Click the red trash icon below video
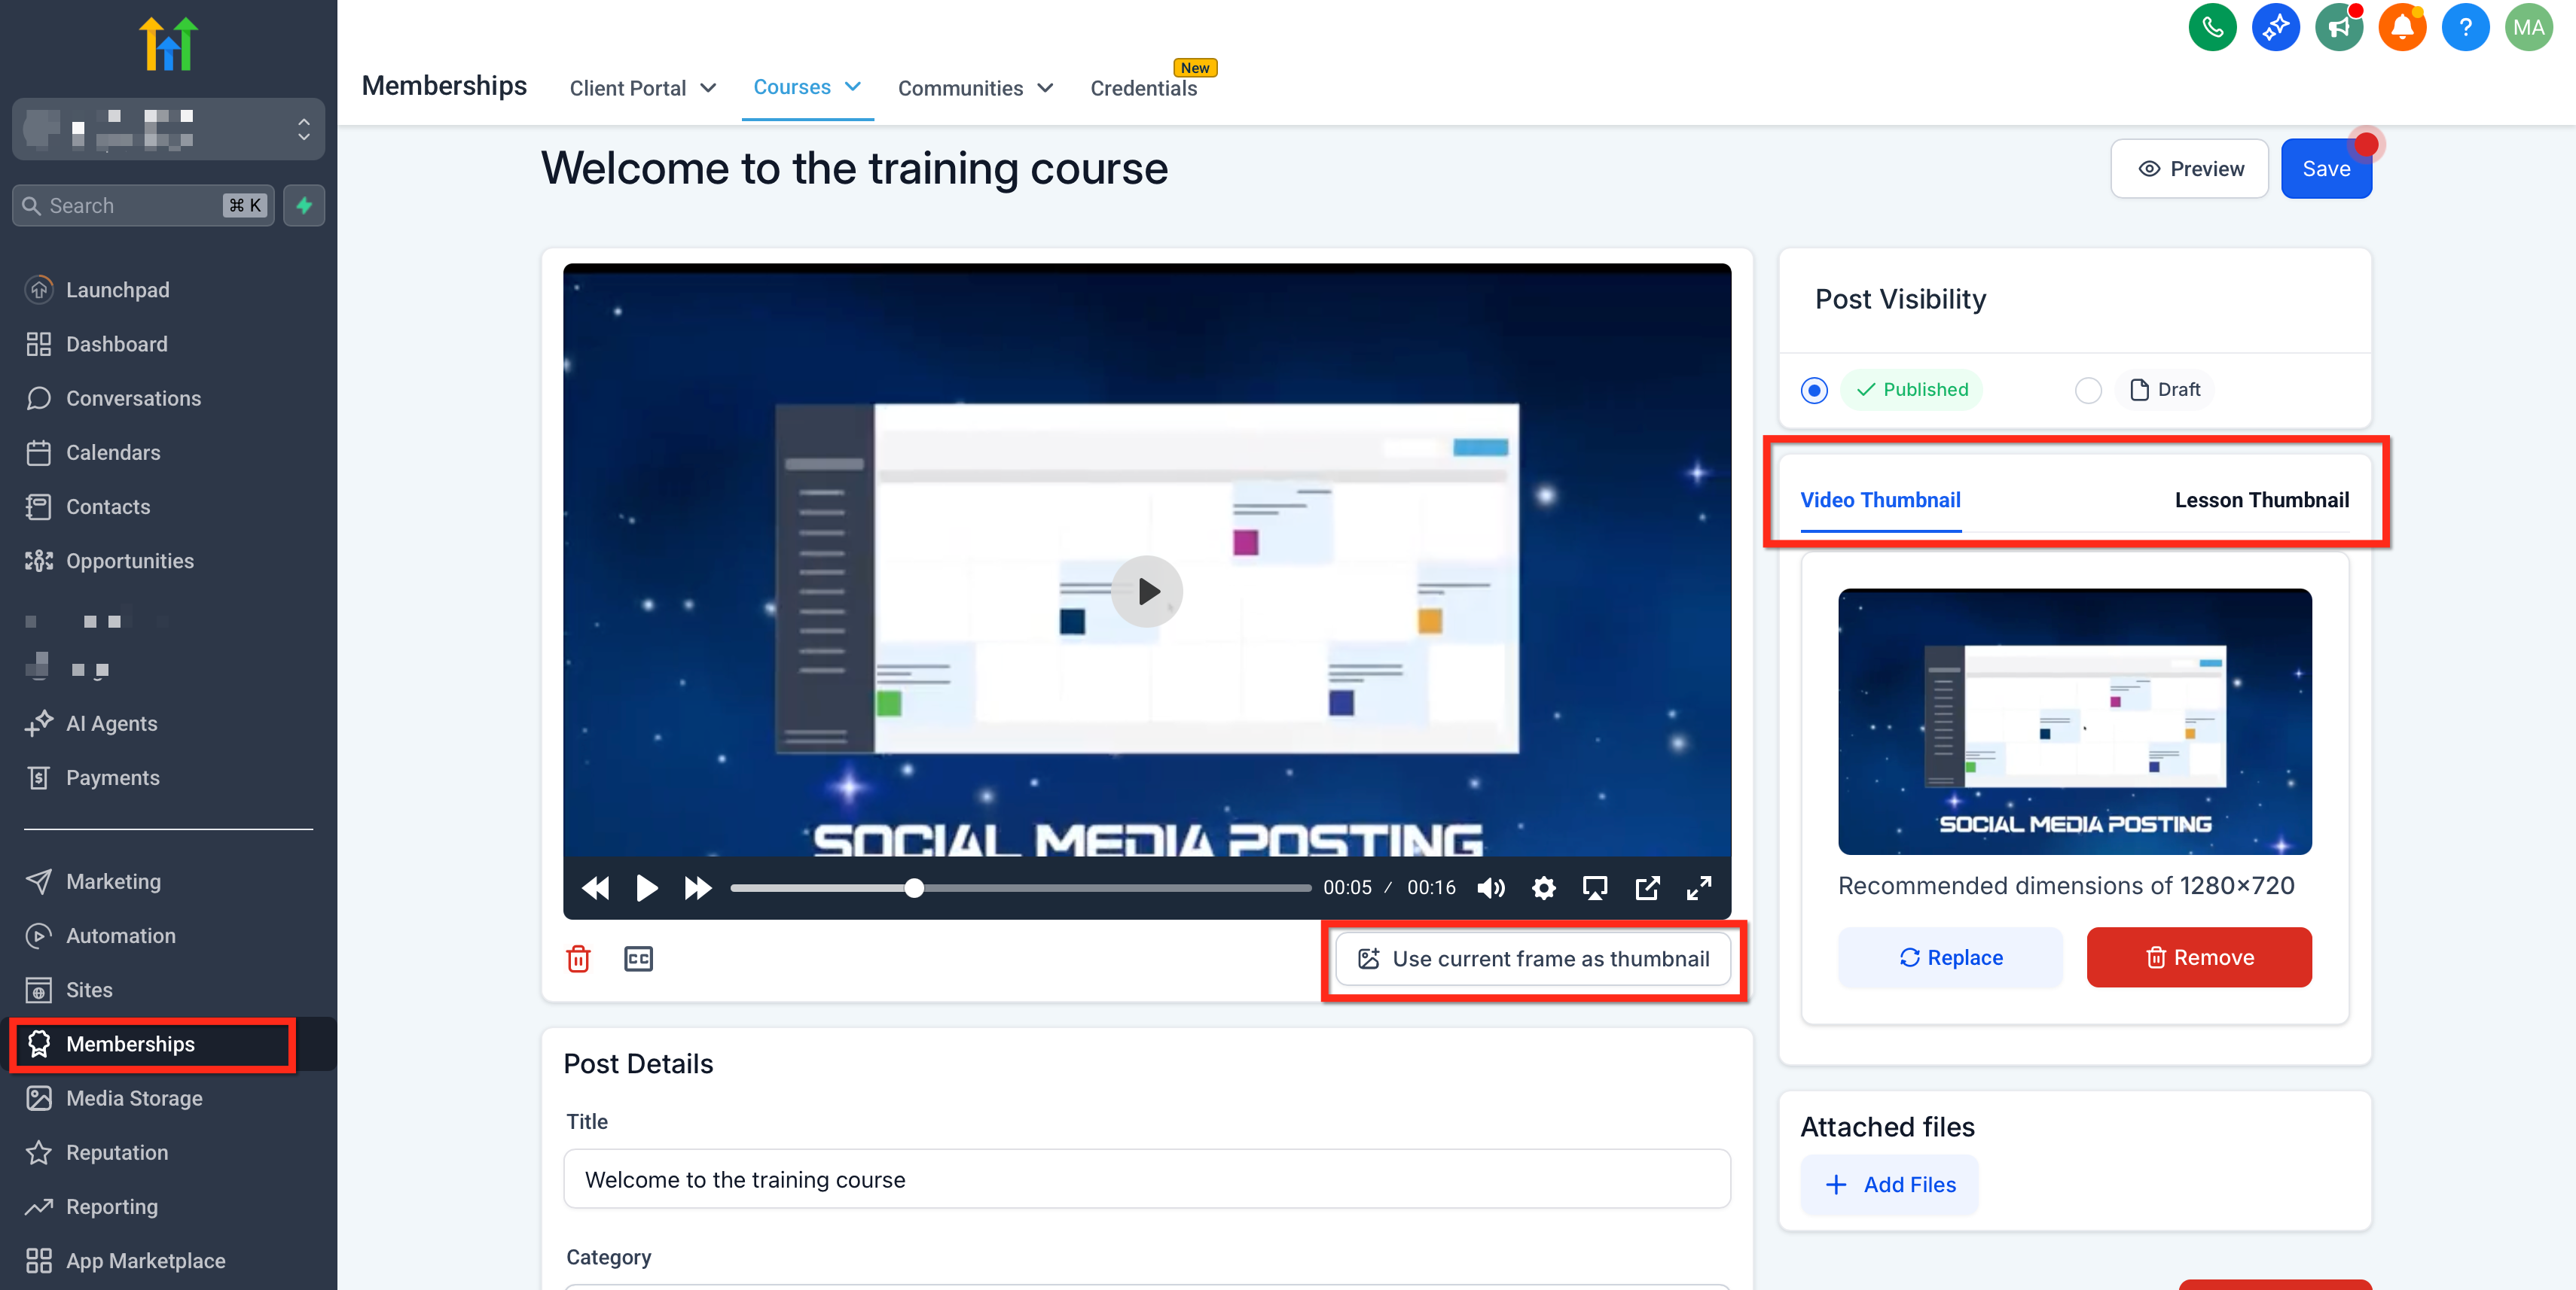Screen dimensions: 2576x1290 578,958
